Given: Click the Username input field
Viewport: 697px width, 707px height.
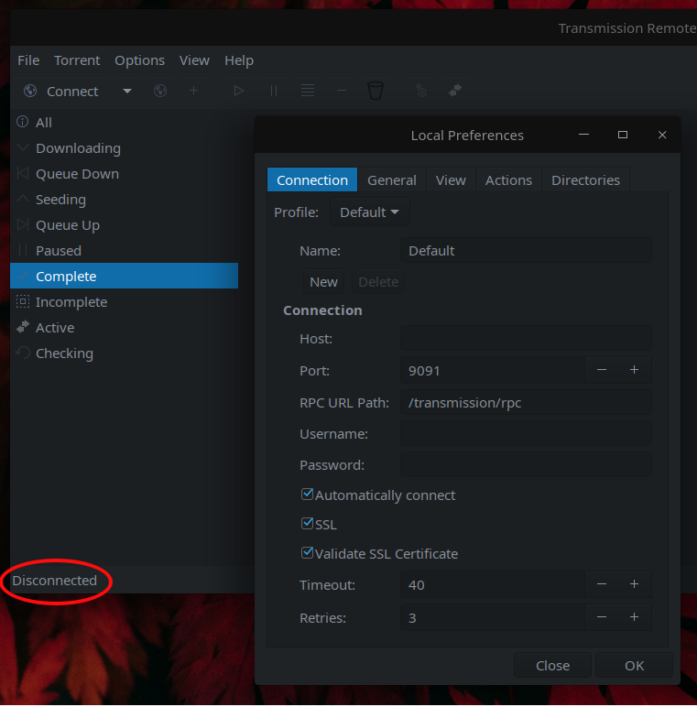Looking at the screenshot, I should (526, 433).
